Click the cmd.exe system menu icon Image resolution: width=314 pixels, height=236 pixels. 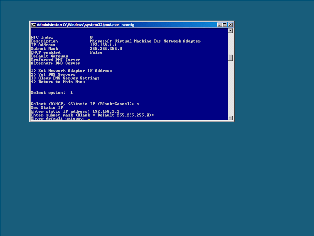point(33,25)
